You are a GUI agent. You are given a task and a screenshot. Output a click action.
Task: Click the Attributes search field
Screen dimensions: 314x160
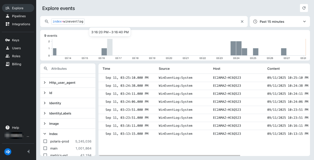[x=70, y=68]
